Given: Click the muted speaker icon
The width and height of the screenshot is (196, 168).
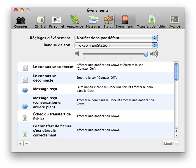Looking at the screenshot, I should 77,54.
